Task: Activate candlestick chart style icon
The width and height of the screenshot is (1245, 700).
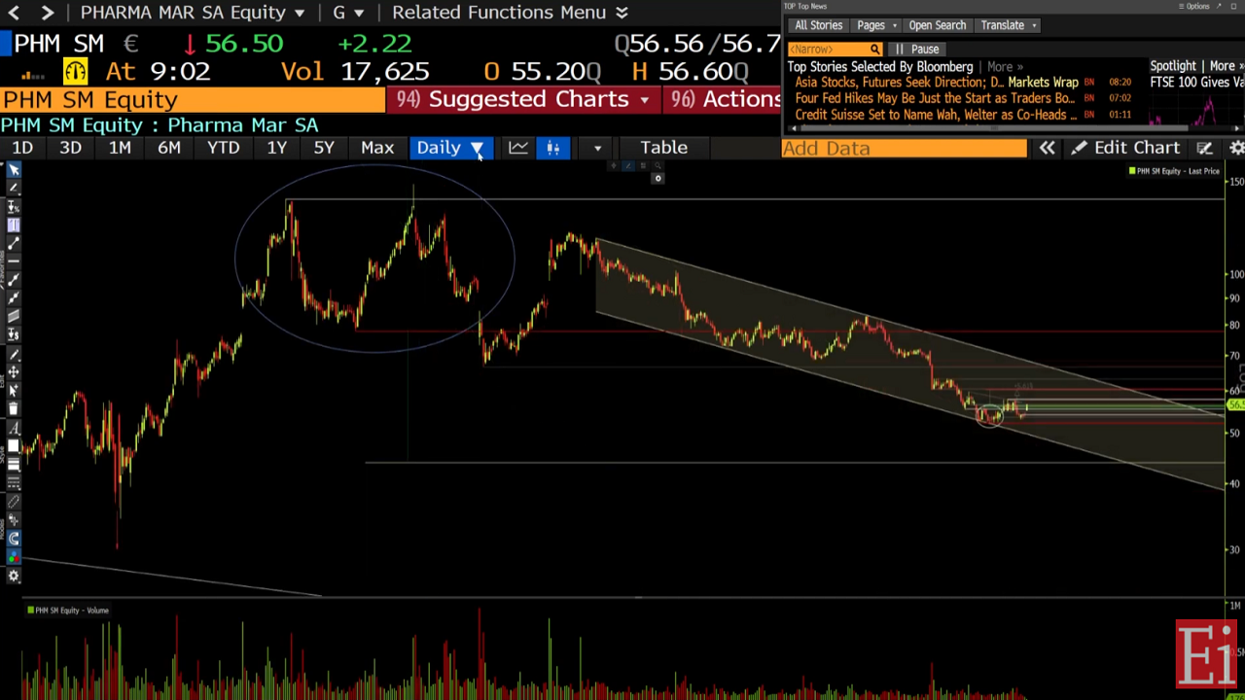Action: tap(552, 148)
